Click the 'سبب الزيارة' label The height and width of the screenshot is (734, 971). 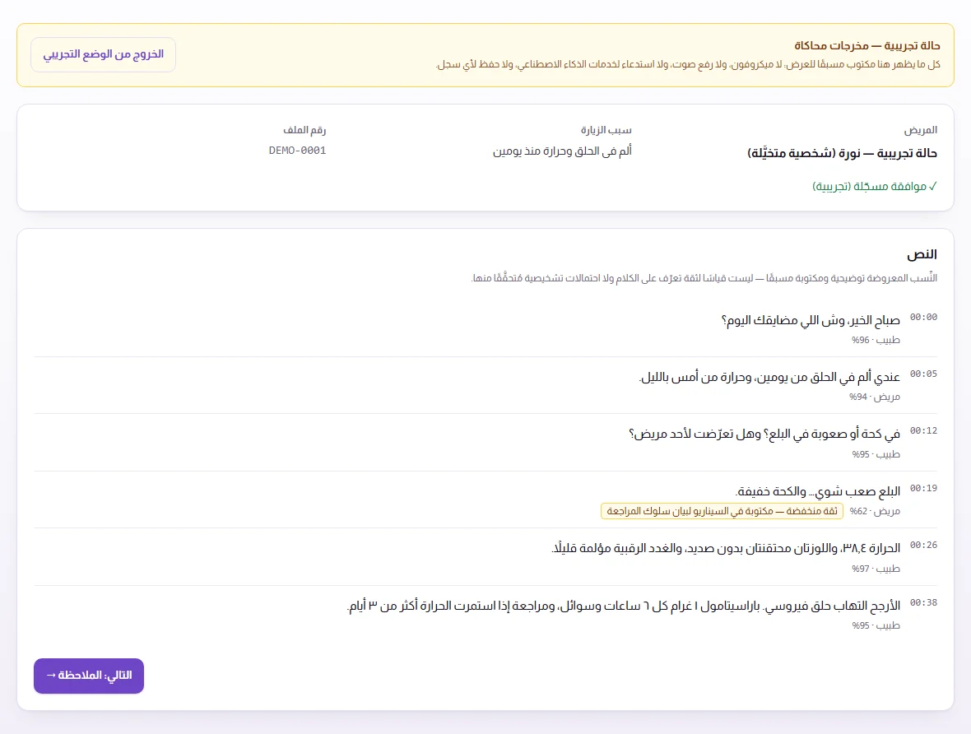[x=606, y=130]
